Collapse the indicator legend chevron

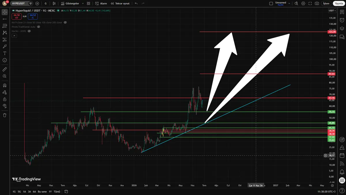(x=14, y=36)
